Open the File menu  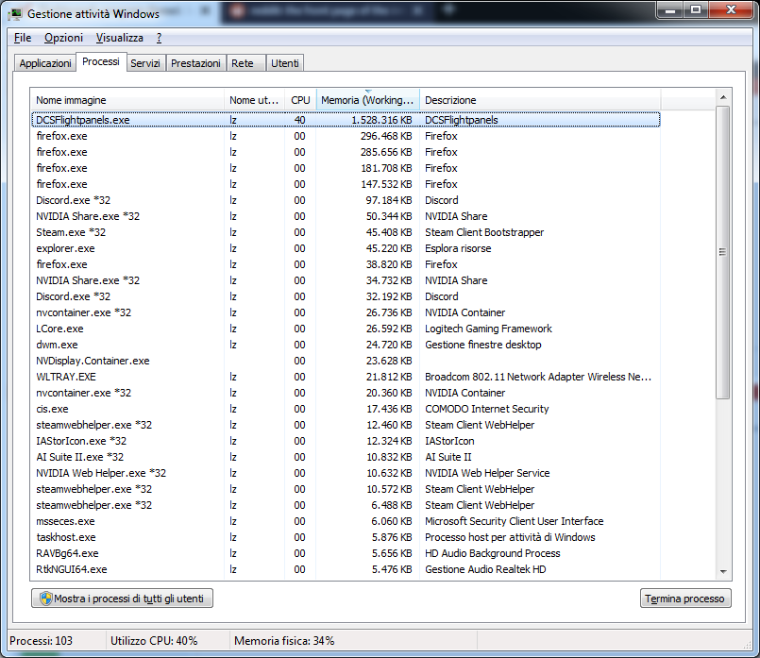23,38
